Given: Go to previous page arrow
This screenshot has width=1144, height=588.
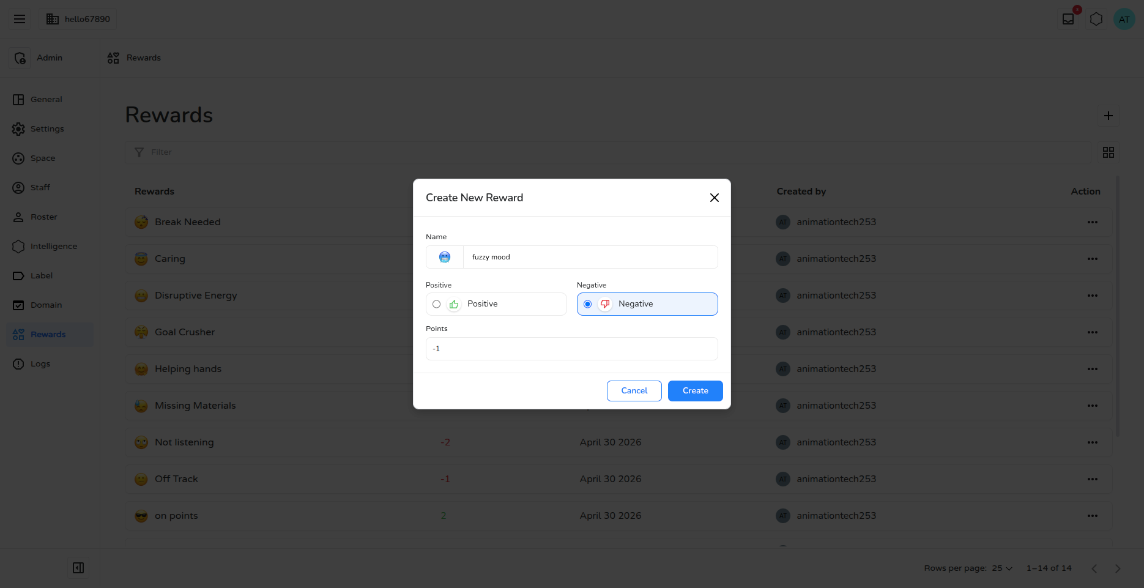Looking at the screenshot, I should [1094, 568].
